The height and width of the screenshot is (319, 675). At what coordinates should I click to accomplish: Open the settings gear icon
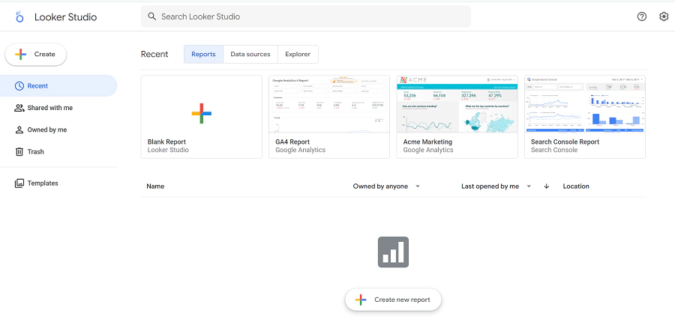point(664,16)
